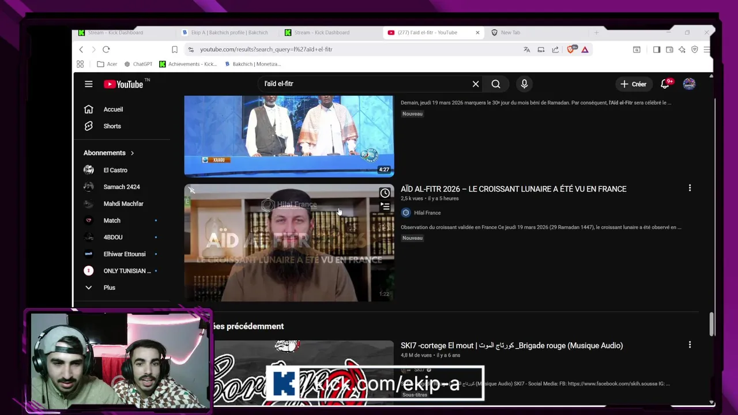Open the Achievements - Kick bookmark
The image size is (738, 415).
click(189, 64)
